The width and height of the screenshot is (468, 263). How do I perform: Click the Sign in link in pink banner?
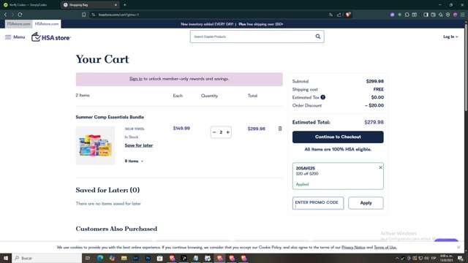(136, 79)
